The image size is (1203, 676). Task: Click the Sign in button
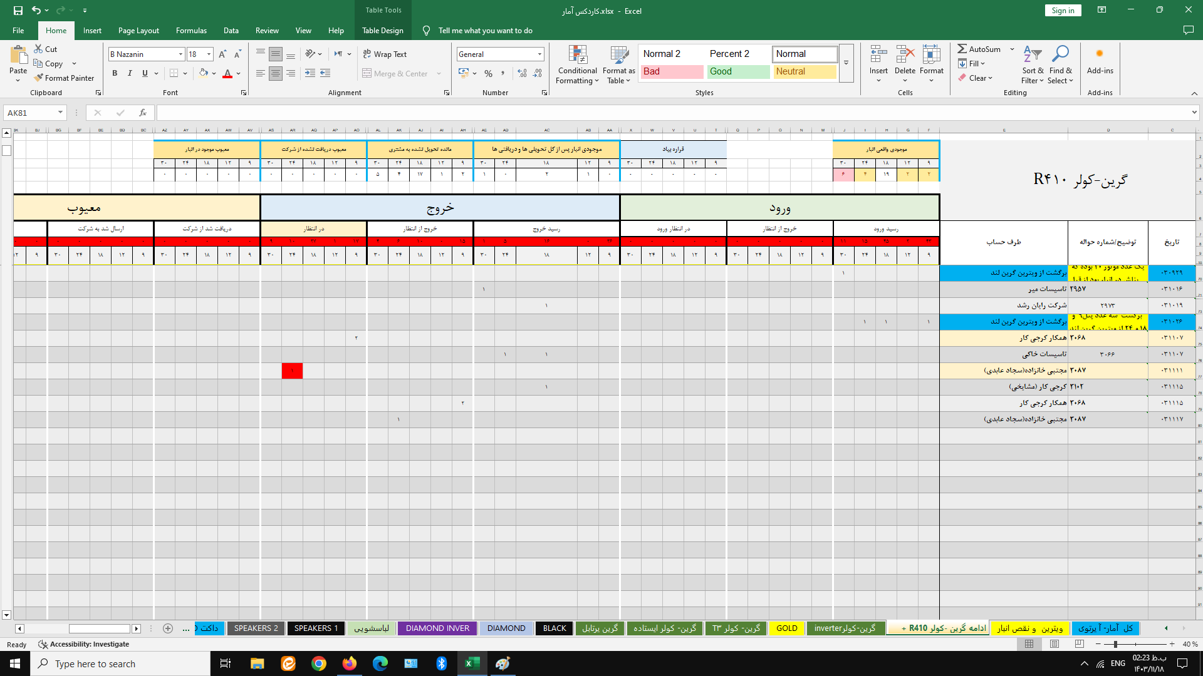click(x=1063, y=11)
